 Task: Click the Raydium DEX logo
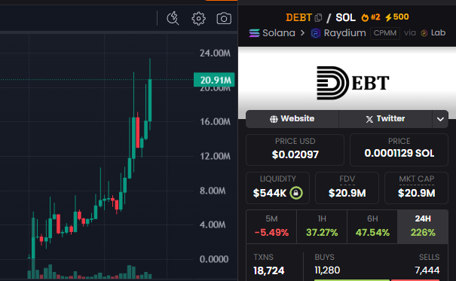tap(316, 33)
